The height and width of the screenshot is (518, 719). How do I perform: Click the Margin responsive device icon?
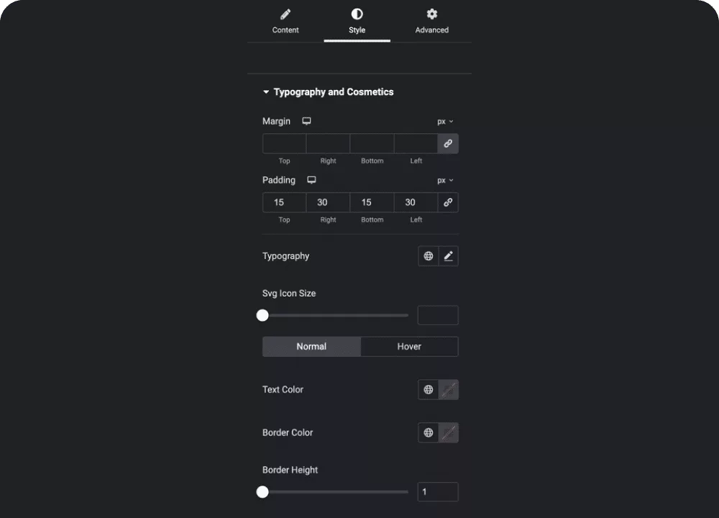tap(306, 121)
